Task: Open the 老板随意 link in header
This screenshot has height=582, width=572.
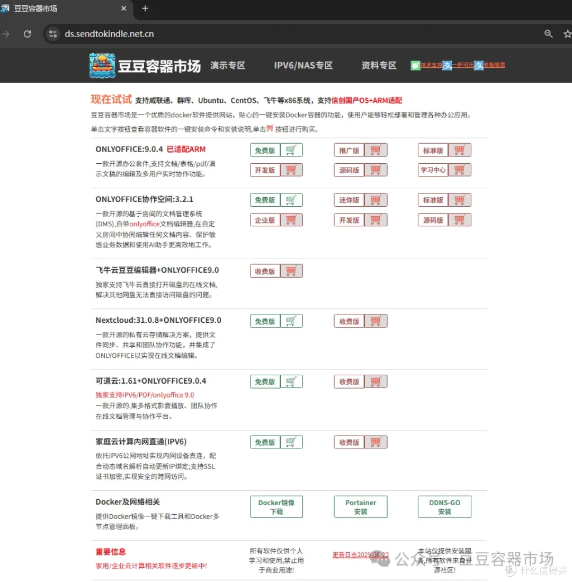Action: point(495,65)
